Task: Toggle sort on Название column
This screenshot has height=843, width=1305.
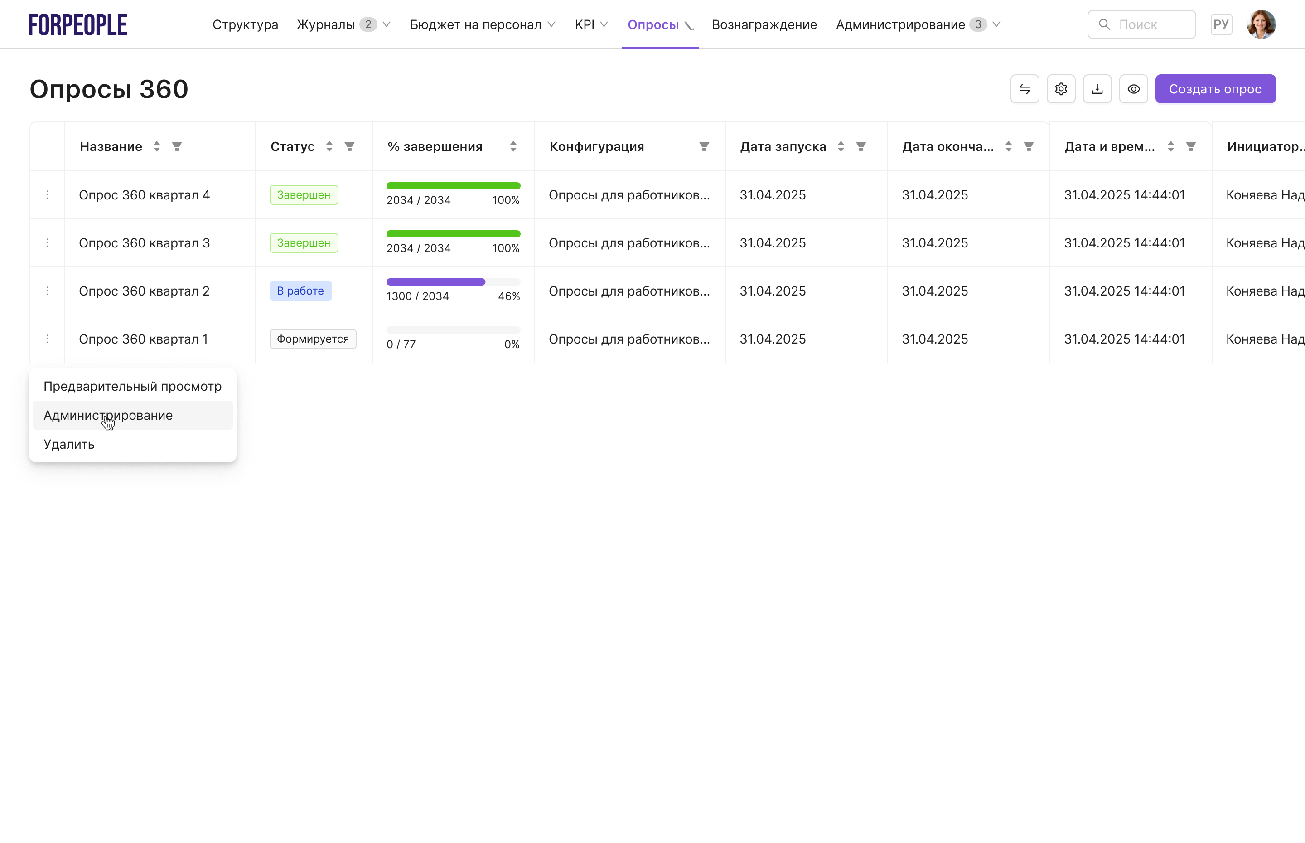Action: [156, 146]
